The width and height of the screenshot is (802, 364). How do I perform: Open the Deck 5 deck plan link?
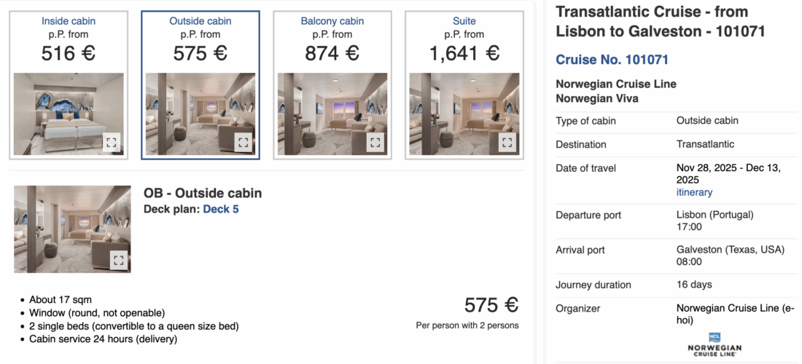(220, 210)
